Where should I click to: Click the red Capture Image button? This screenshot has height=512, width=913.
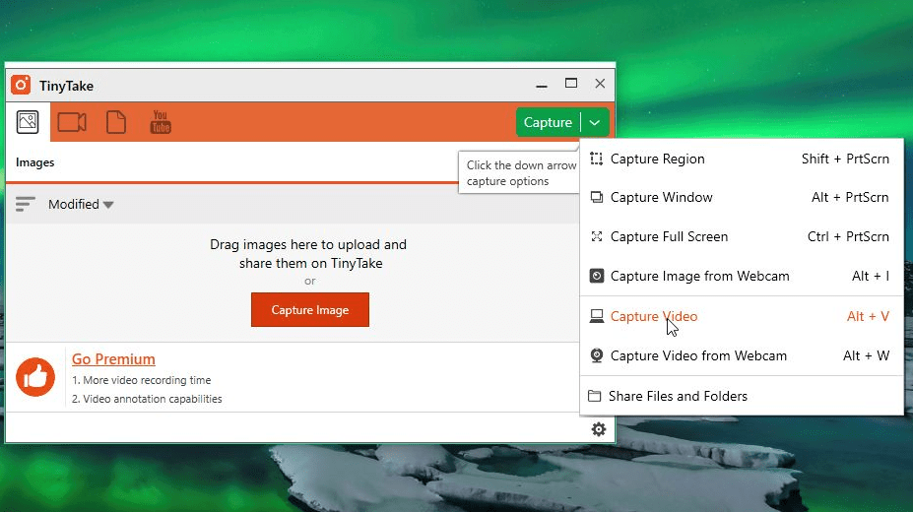(310, 309)
